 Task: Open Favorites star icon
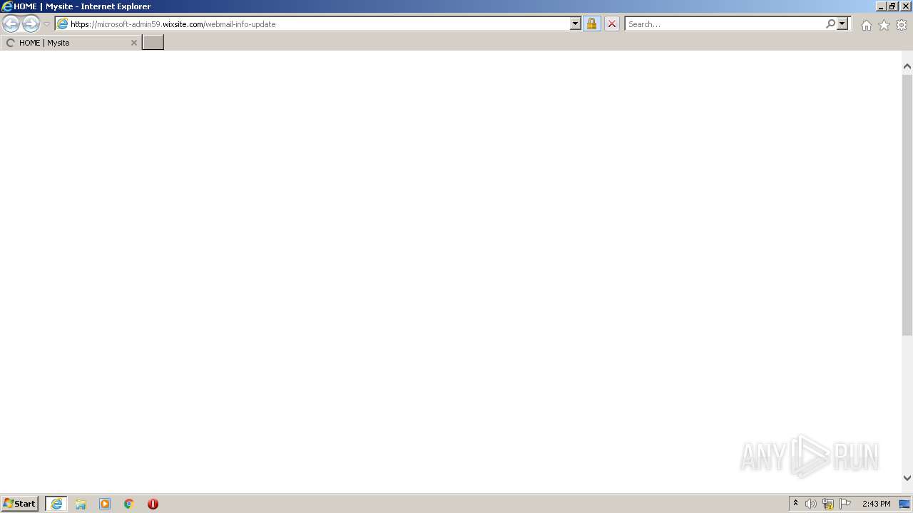coord(884,25)
